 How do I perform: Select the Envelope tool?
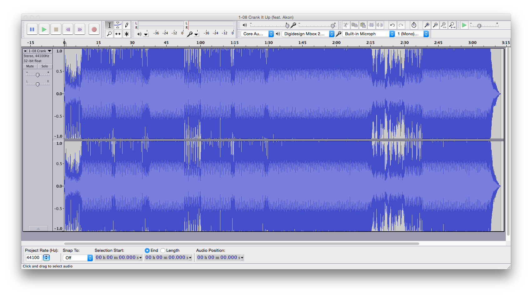click(118, 25)
